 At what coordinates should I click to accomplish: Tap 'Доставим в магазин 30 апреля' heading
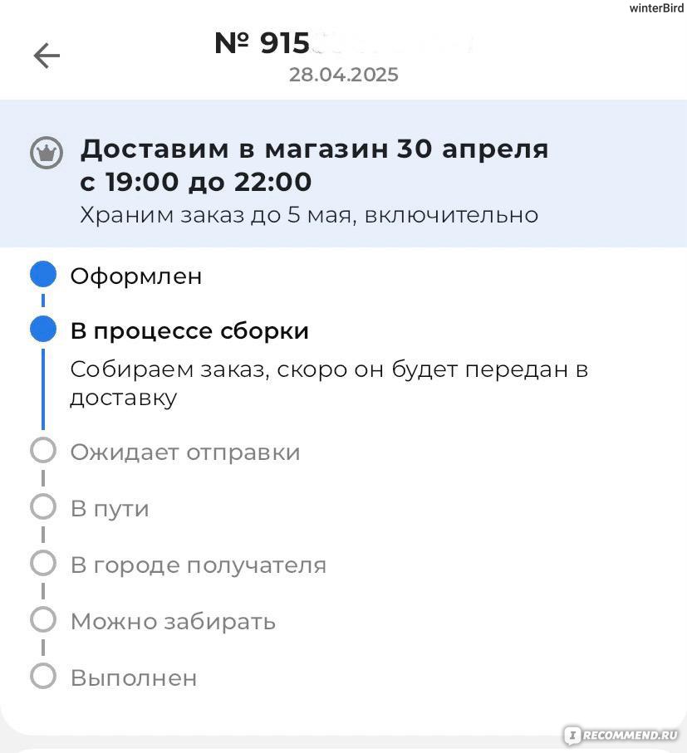(x=314, y=149)
